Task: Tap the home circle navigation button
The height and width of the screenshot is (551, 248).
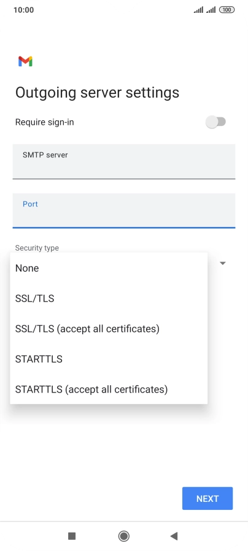Action: point(123,536)
